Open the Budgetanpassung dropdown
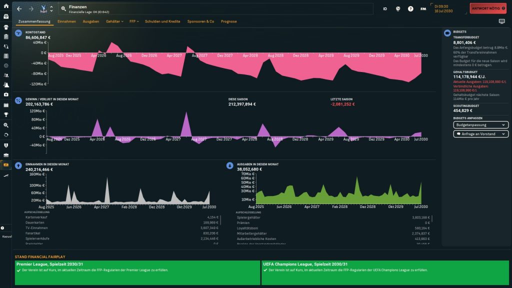The image size is (512, 288). [480, 125]
